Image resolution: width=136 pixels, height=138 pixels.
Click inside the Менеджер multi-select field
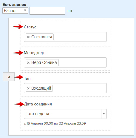[x=83, y=62]
